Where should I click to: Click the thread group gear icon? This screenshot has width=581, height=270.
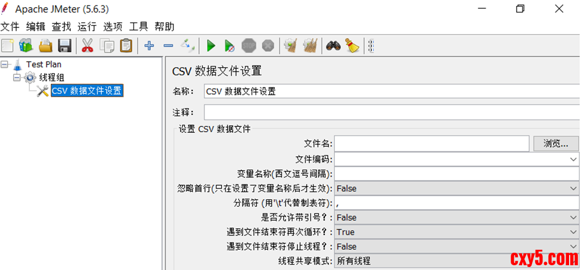point(30,77)
